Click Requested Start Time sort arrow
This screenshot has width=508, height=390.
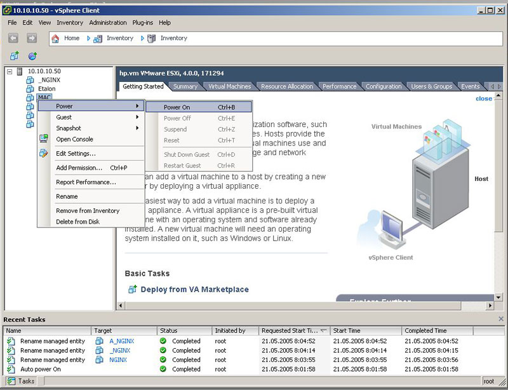[x=323, y=330]
